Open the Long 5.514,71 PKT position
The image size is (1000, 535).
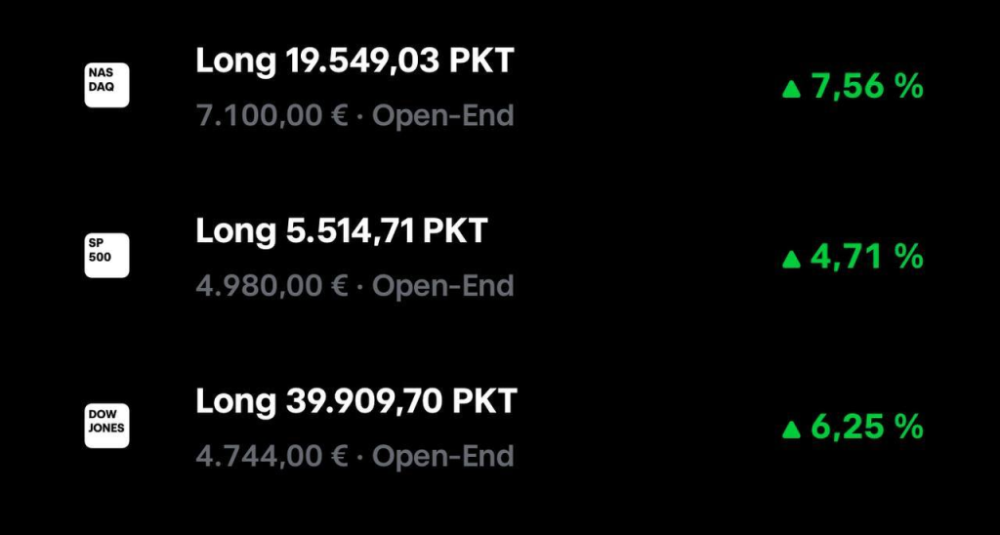(341, 231)
